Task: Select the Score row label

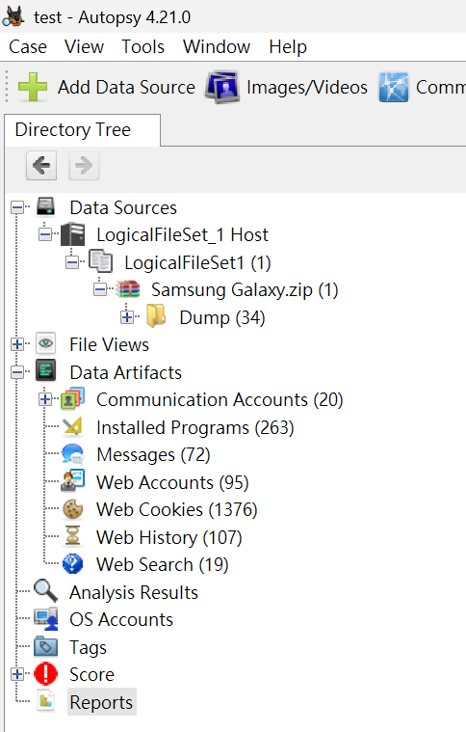Action: [91, 674]
